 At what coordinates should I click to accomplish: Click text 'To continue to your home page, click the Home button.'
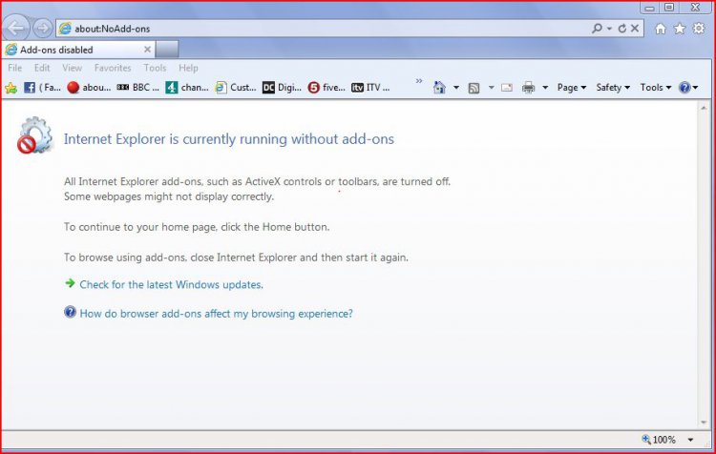click(197, 227)
